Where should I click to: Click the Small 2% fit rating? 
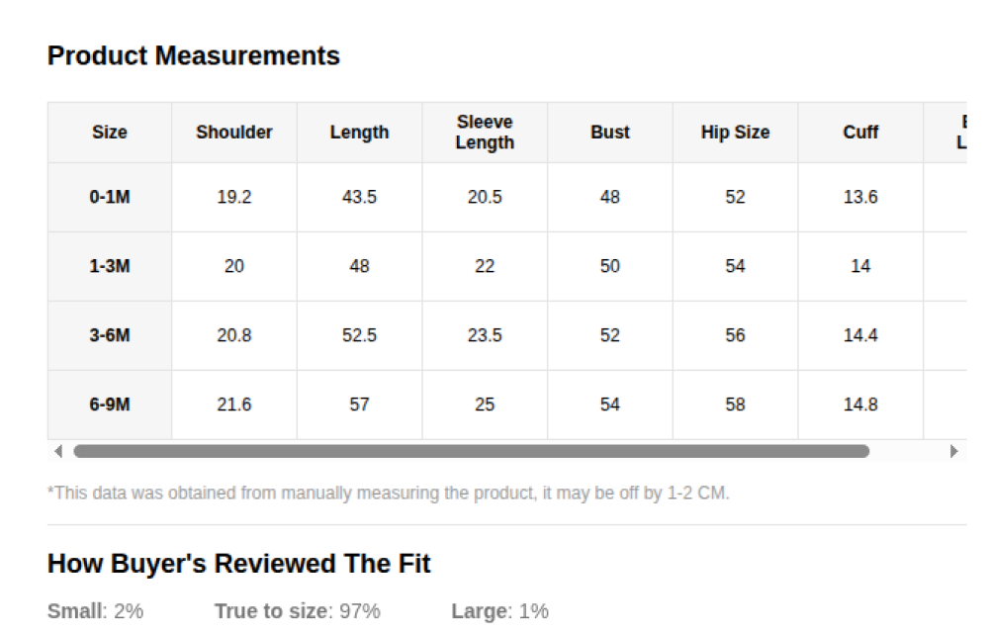95,611
